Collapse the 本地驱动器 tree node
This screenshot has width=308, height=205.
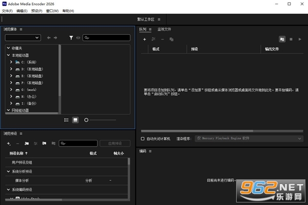(8, 55)
